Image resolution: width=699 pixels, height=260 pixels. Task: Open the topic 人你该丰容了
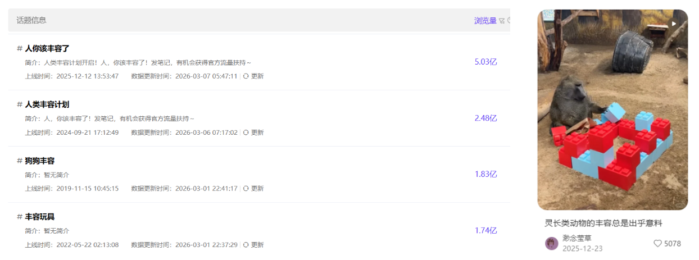47,48
